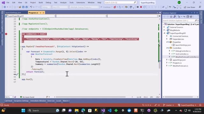
Task: Open Live Share session
Action: coord(189,7)
